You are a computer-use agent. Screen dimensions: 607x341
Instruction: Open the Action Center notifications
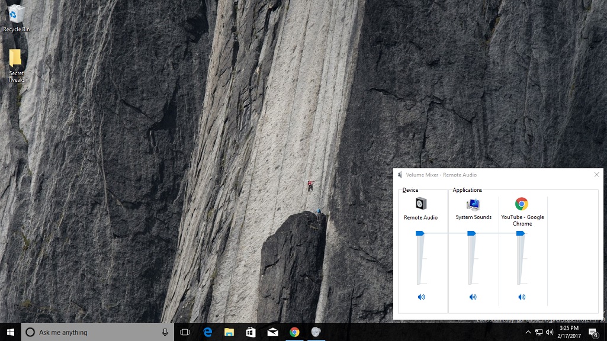tap(593, 332)
